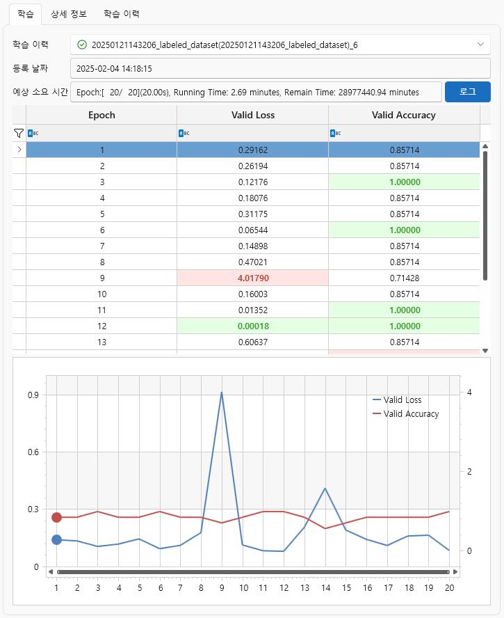
Task: Click the green check status icon
Action: 82,45
